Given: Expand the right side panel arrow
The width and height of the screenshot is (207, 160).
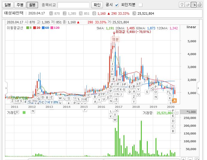Looking at the screenshot, I should point(198,88).
